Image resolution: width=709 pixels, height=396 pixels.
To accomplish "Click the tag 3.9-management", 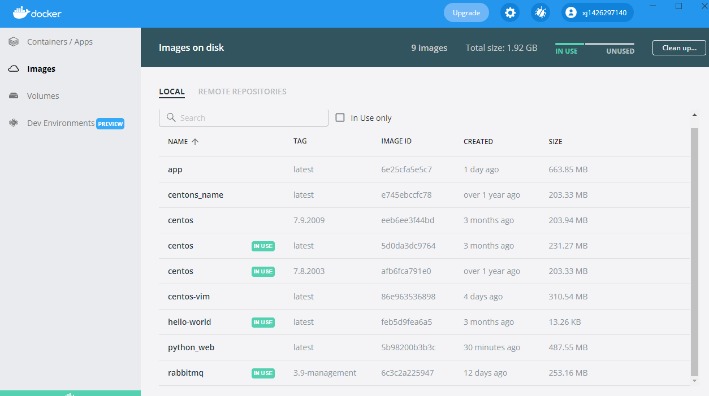I will [x=325, y=373].
